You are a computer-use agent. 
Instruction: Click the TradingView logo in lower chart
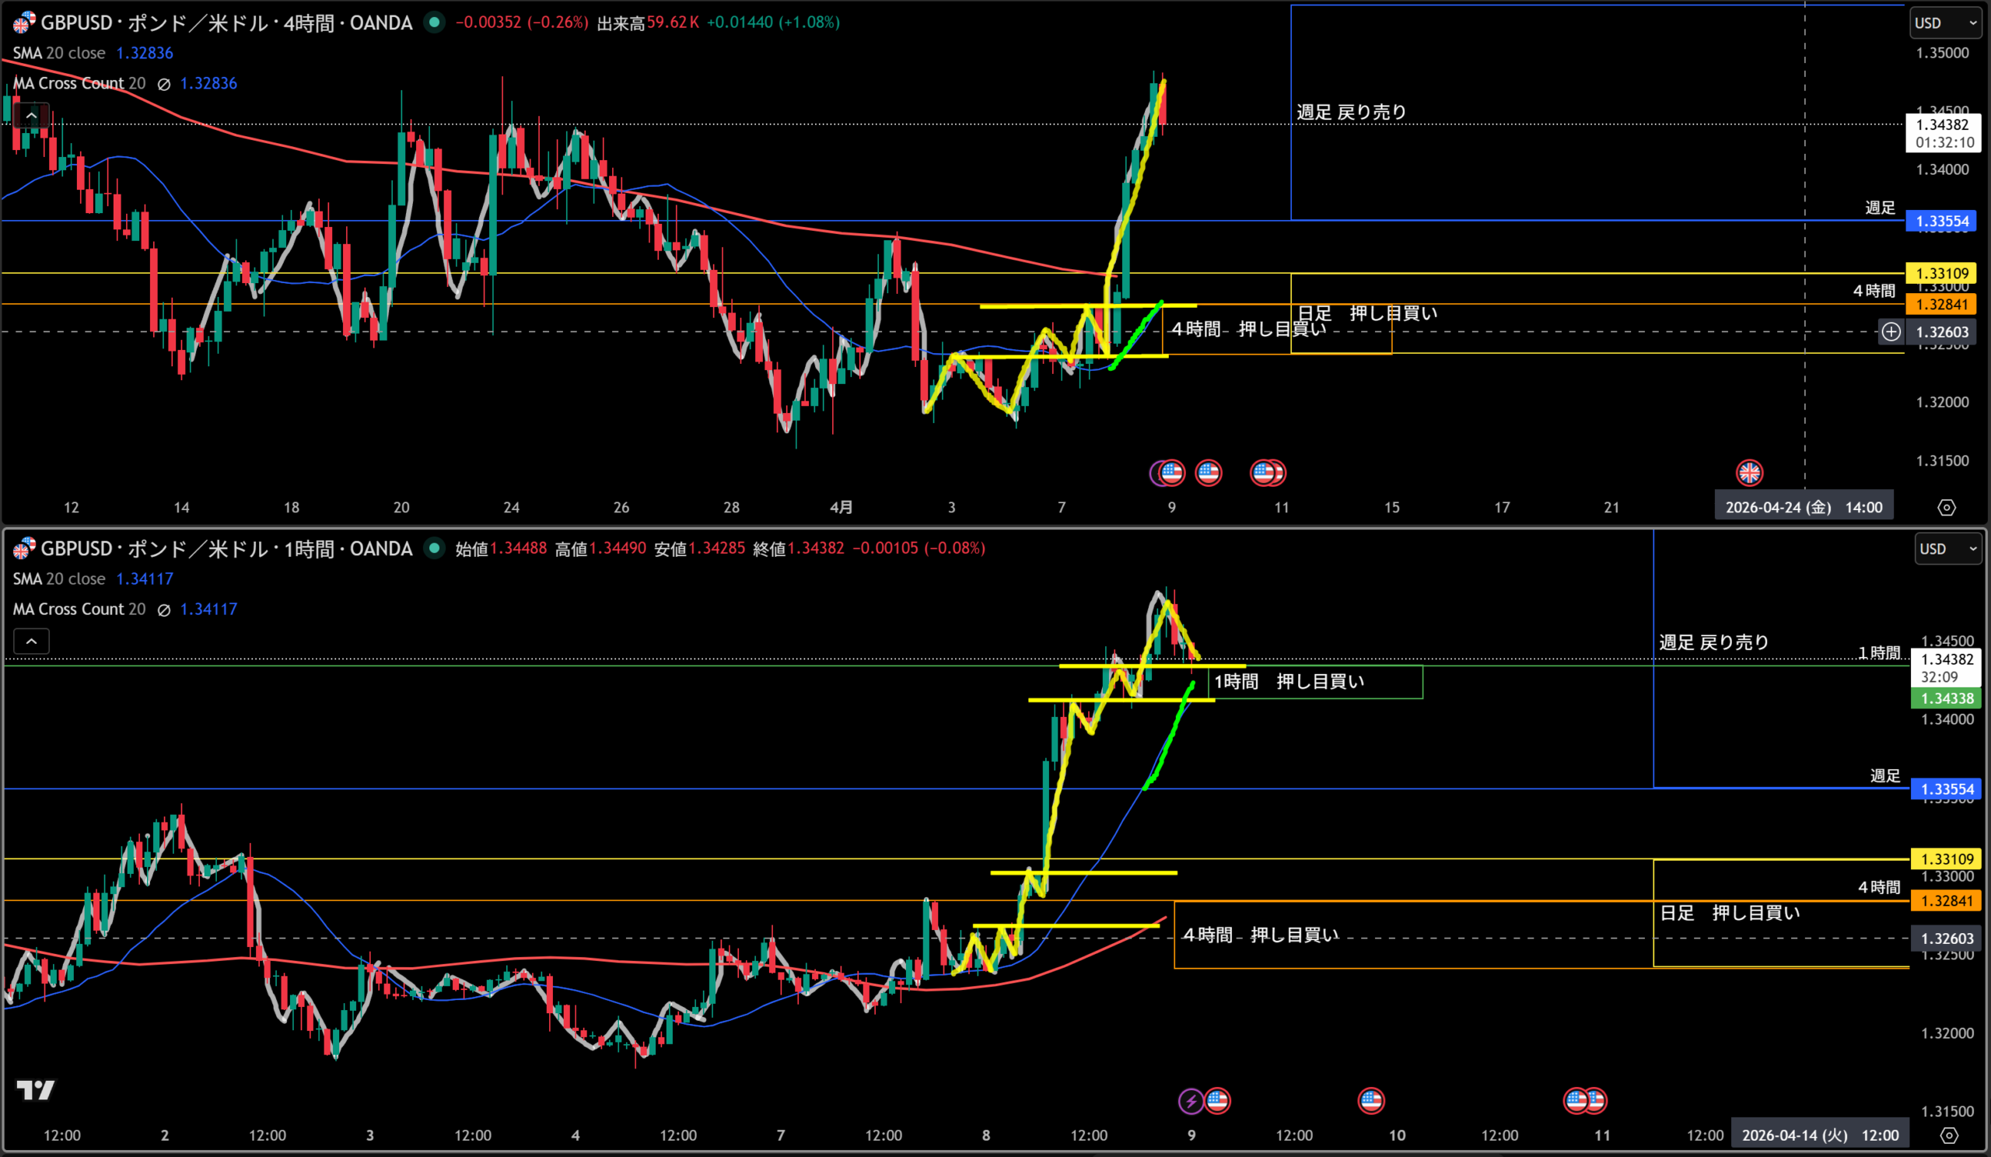pyautogui.click(x=36, y=1090)
